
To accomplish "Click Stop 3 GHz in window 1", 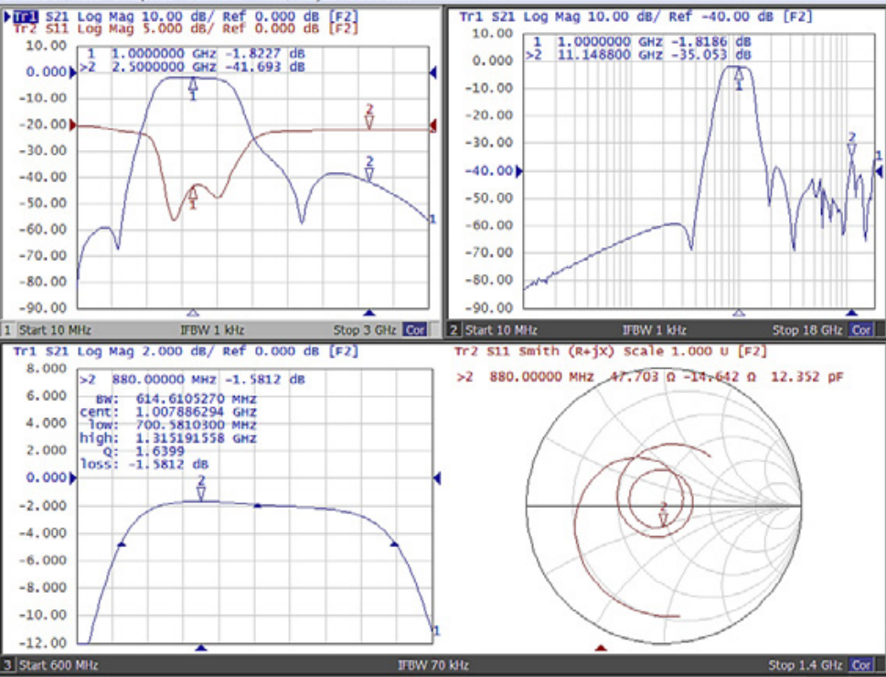I will 365,329.
